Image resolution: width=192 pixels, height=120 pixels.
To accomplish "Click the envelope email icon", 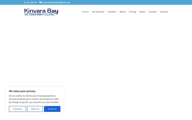I will [x=40, y=2].
